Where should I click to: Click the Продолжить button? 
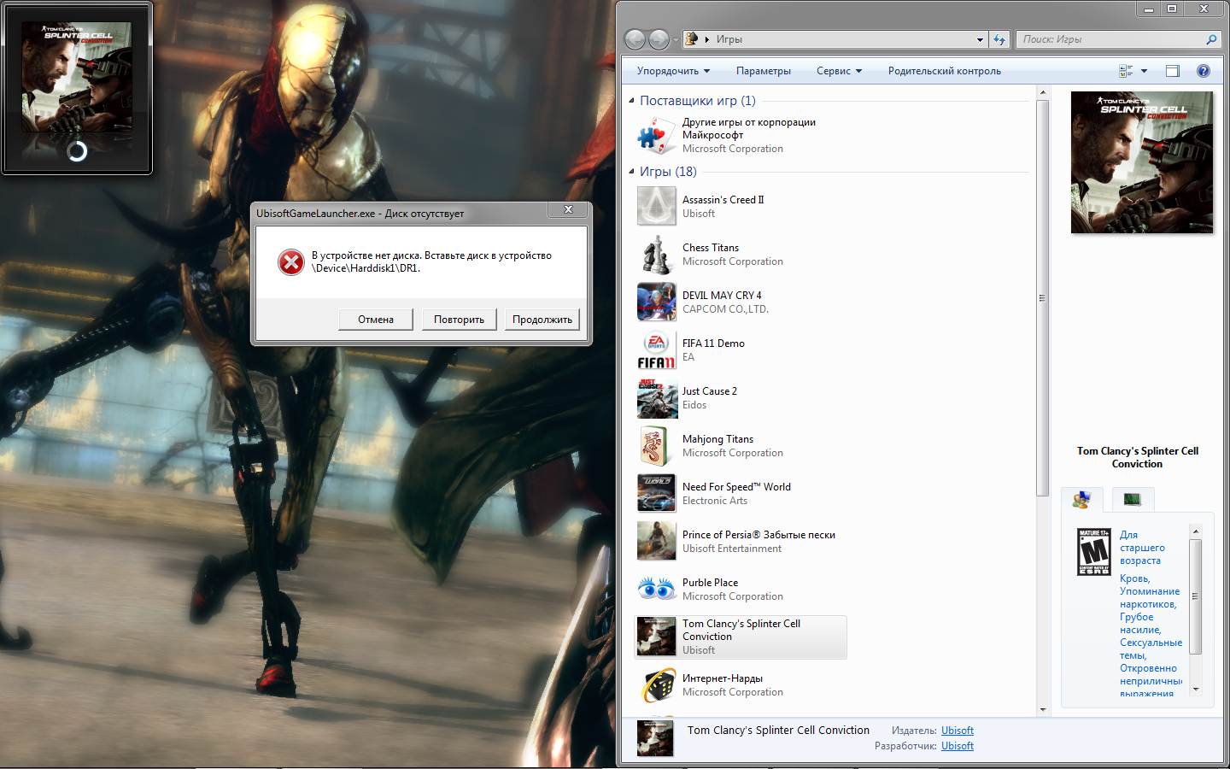pos(542,320)
